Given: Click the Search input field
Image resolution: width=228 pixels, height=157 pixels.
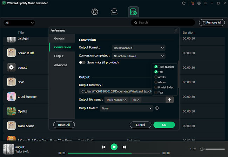Looking at the screenshot, I should click(x=163, y=23).
